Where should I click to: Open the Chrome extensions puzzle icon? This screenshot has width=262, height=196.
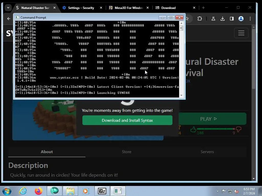200,19
